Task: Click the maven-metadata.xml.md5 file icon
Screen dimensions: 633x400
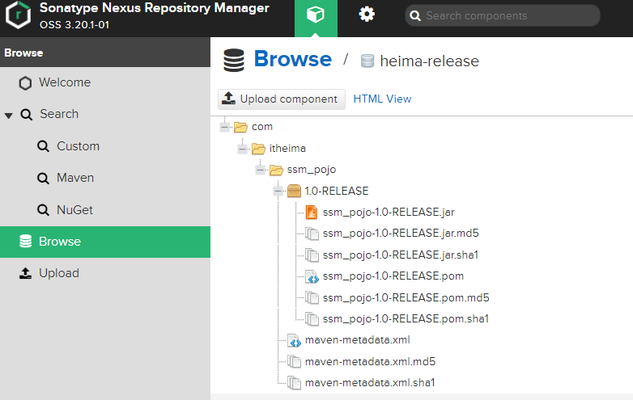Action: click(294, 362)
